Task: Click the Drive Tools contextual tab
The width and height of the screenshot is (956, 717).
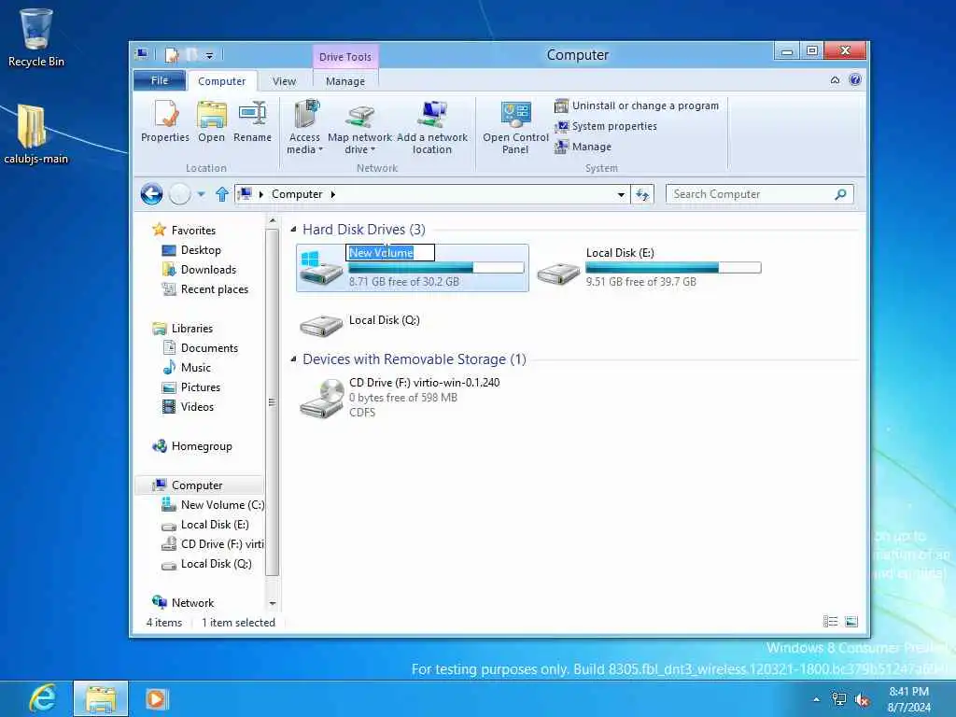Action: [345, 57]
